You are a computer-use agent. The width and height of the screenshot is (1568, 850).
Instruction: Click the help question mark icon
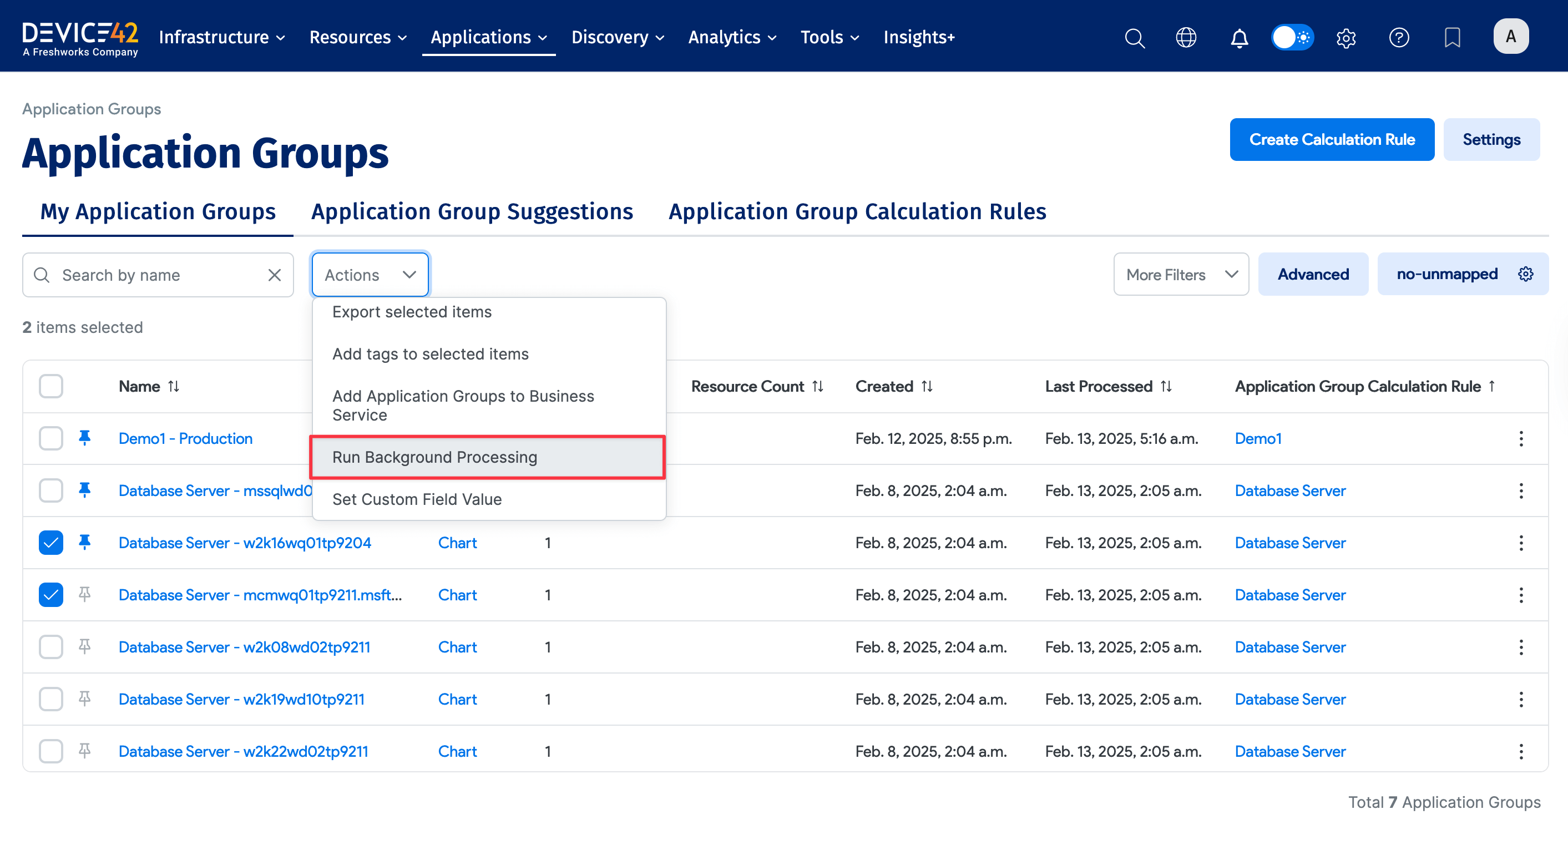pyautogui.click(x=1399, y=37)
